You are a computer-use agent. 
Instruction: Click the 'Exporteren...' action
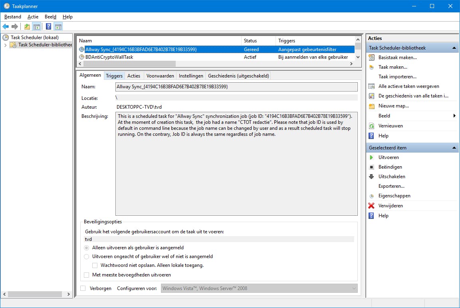[391, 186]
